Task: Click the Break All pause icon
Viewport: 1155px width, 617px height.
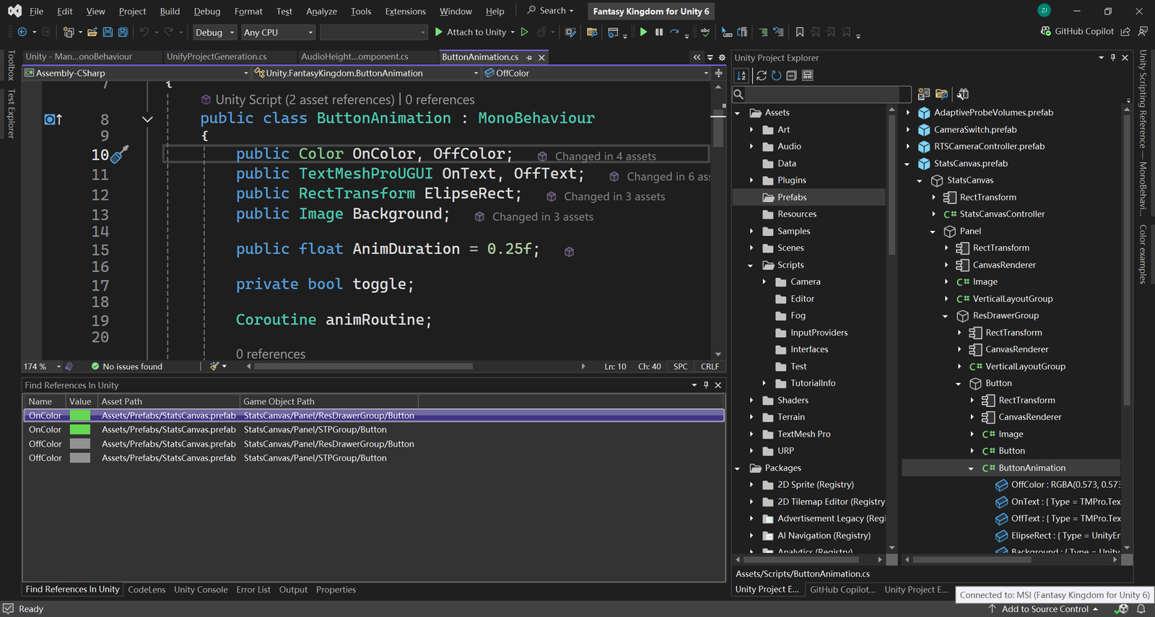Action: click(x=659, y=32)
